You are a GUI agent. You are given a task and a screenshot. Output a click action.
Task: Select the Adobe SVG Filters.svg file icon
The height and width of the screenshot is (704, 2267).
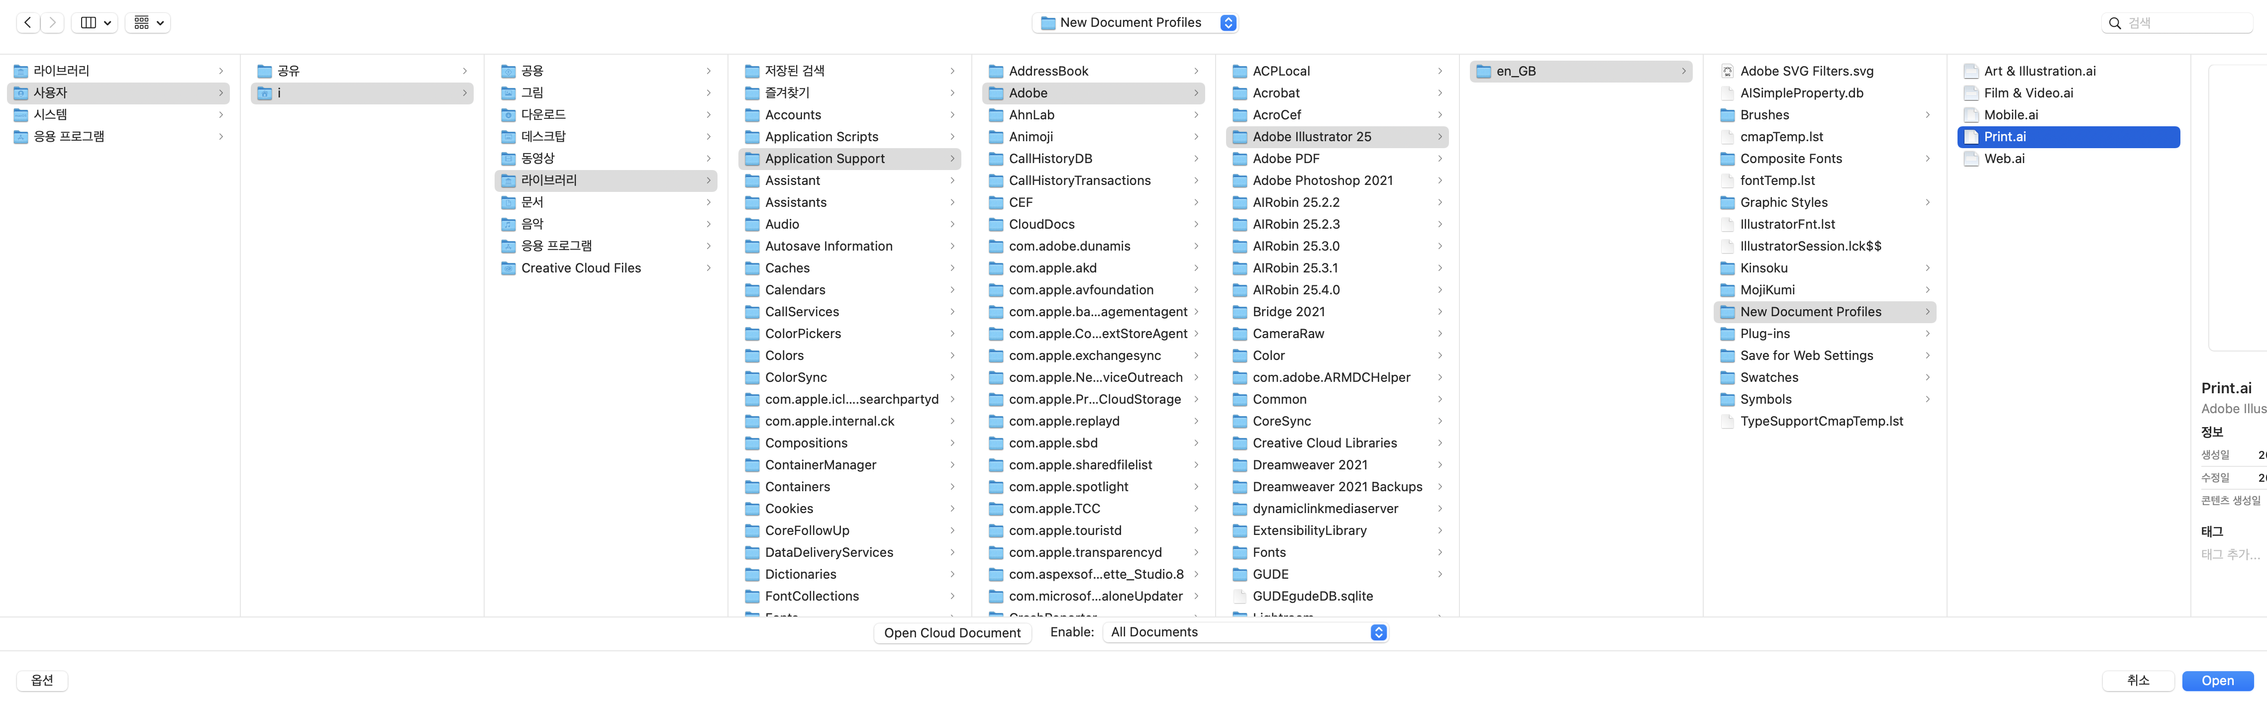click(x=1728, y=71)
